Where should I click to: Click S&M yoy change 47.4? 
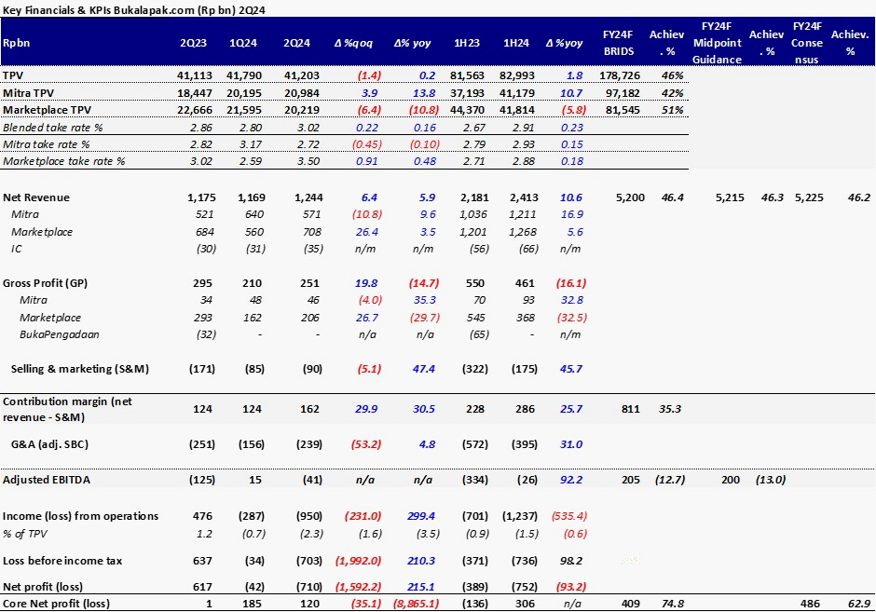click(423, 369)
